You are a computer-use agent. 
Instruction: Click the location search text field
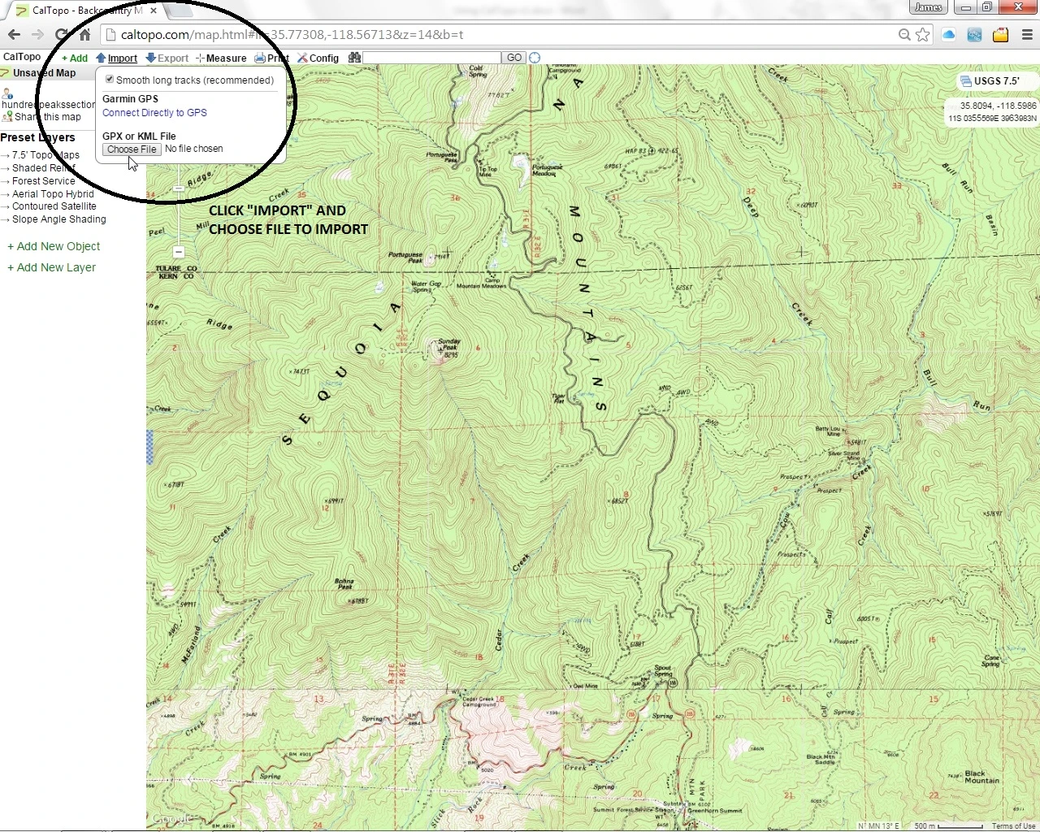tap(431, 58)
